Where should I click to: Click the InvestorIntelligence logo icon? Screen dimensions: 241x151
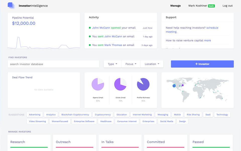[11, 6]
